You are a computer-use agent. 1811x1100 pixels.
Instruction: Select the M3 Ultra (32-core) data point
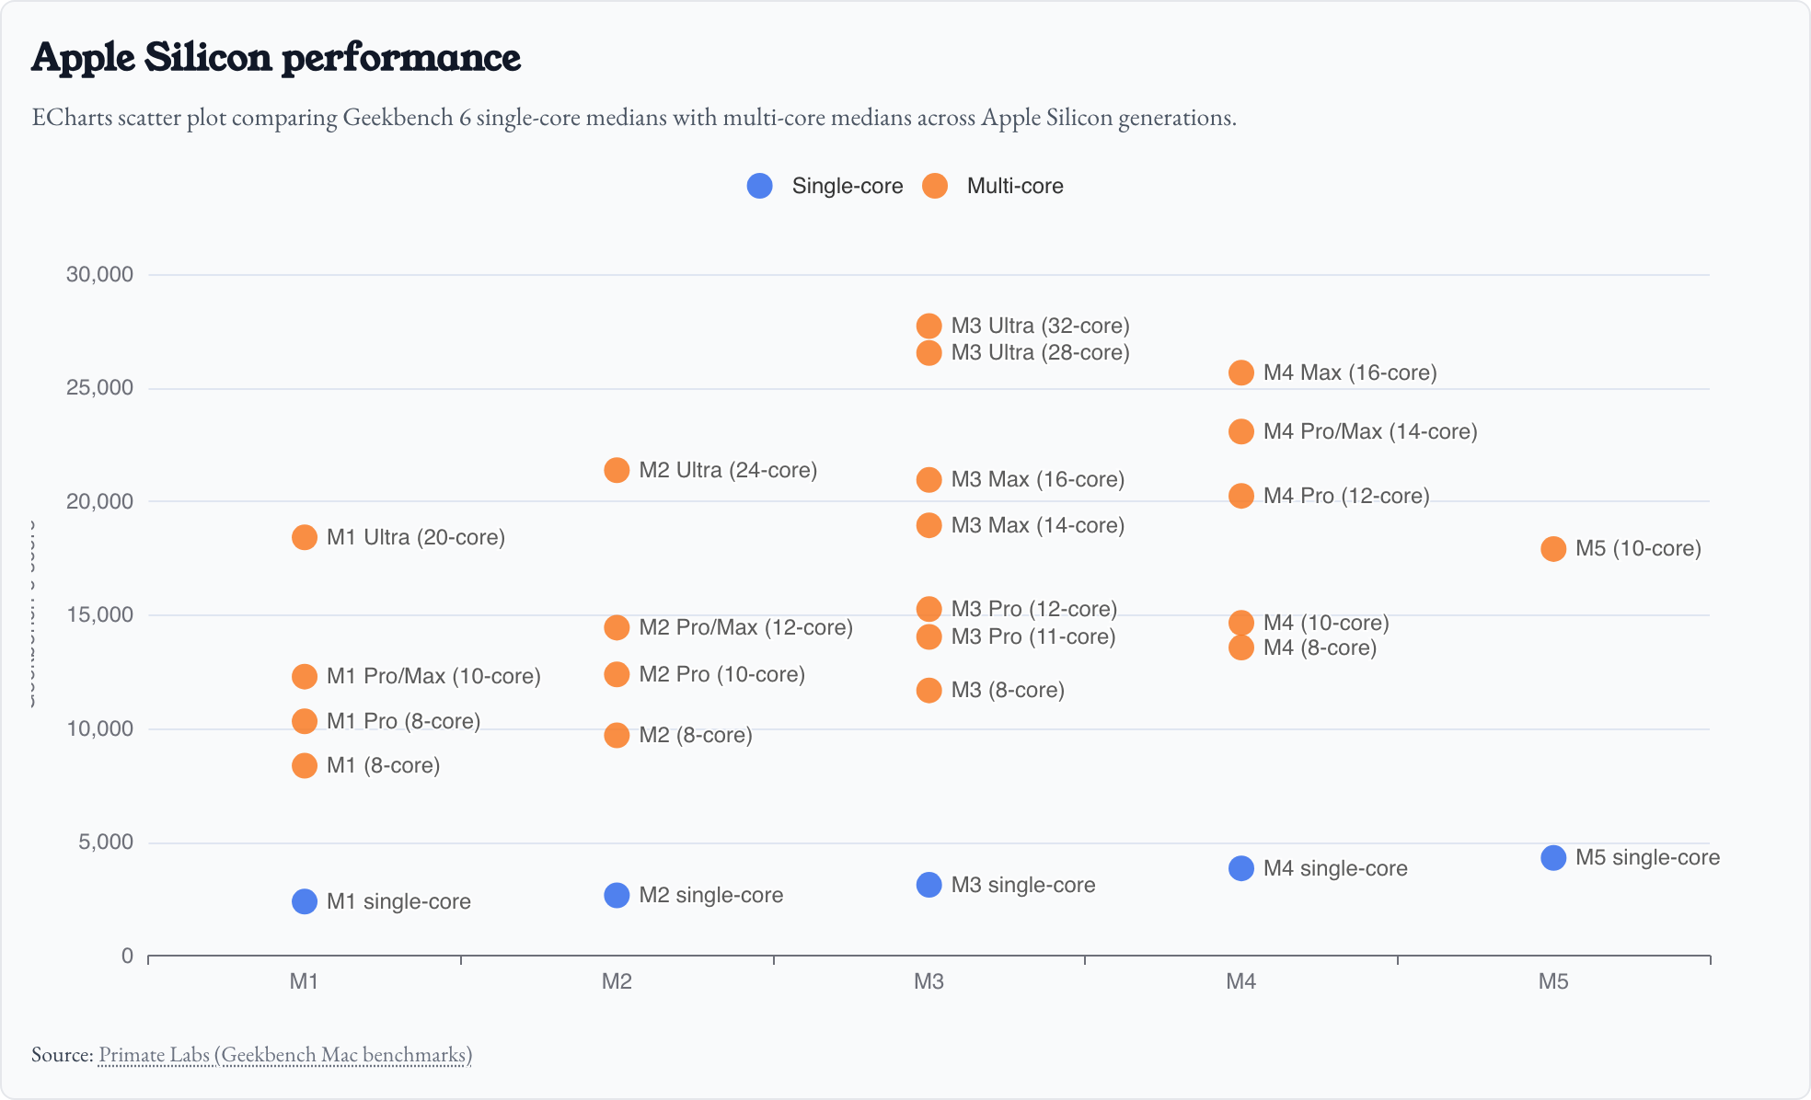929,326
